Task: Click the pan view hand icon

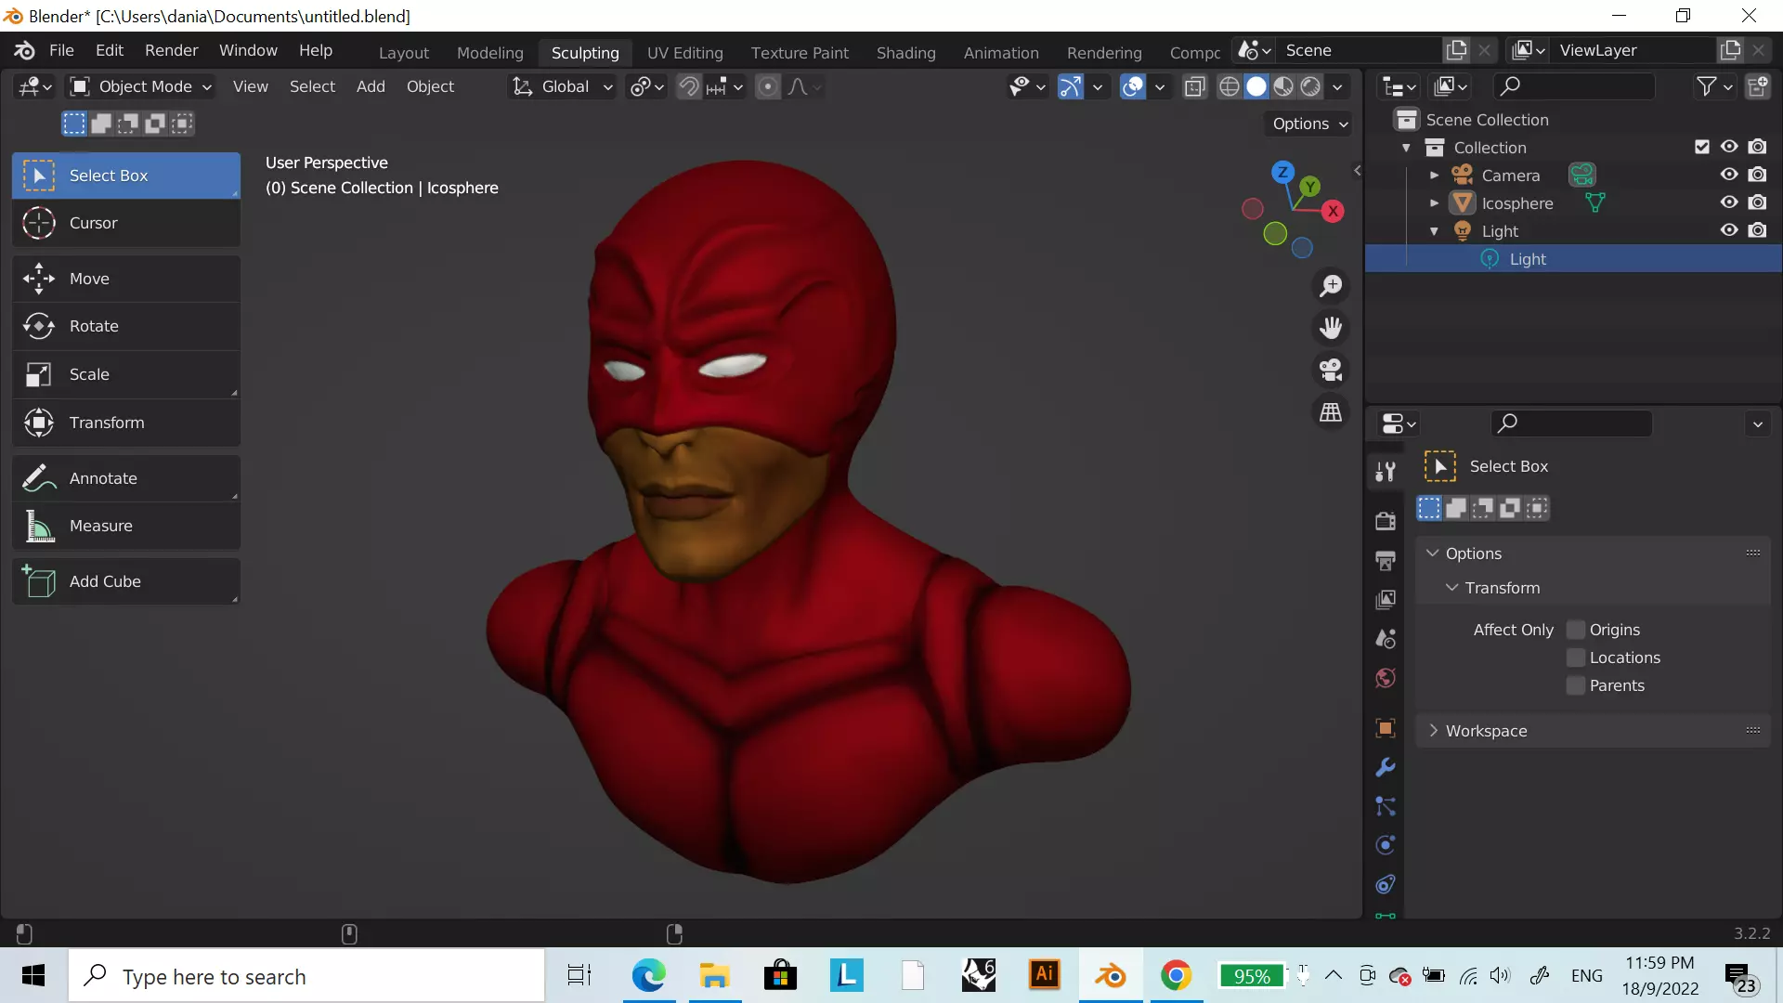Action: coord(1331,327)
